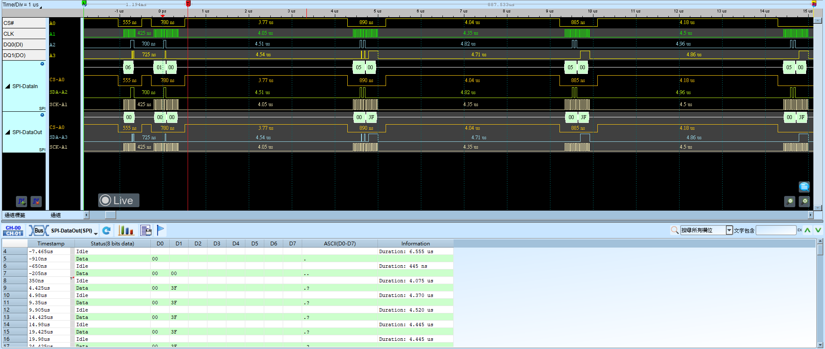Click the Timestamp column header
The width and height of the screenshot is (825, 349).
(51, 244)
